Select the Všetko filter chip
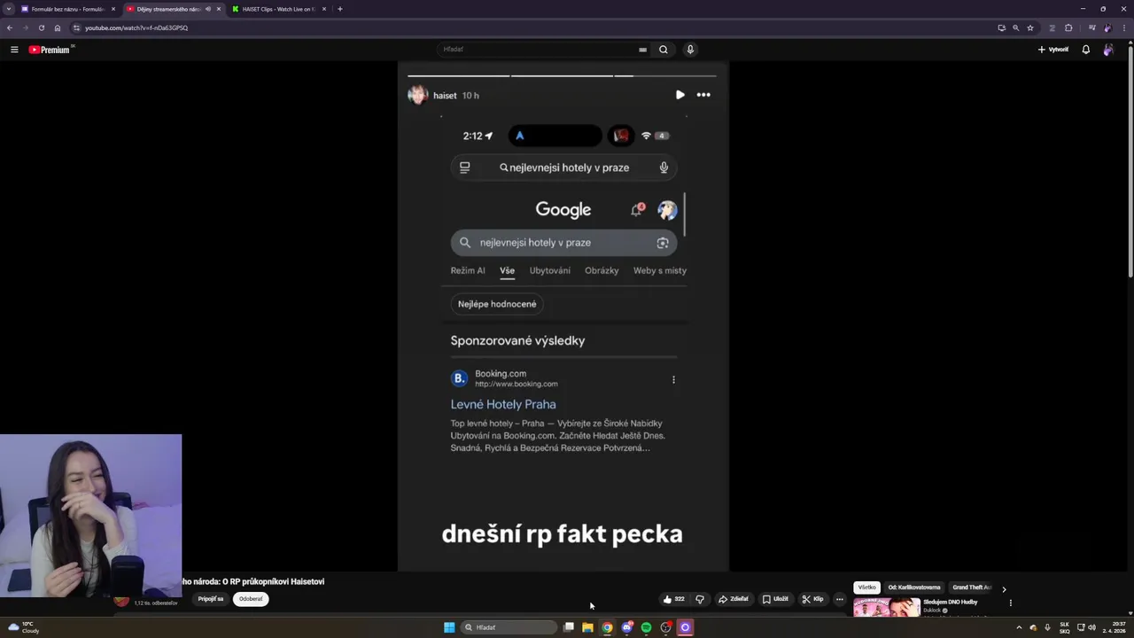1134x638 pixels. click(x=866, y=587)
